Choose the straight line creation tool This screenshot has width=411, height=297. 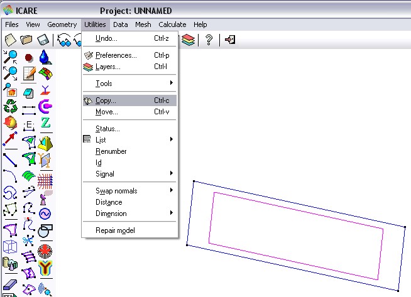11,159
